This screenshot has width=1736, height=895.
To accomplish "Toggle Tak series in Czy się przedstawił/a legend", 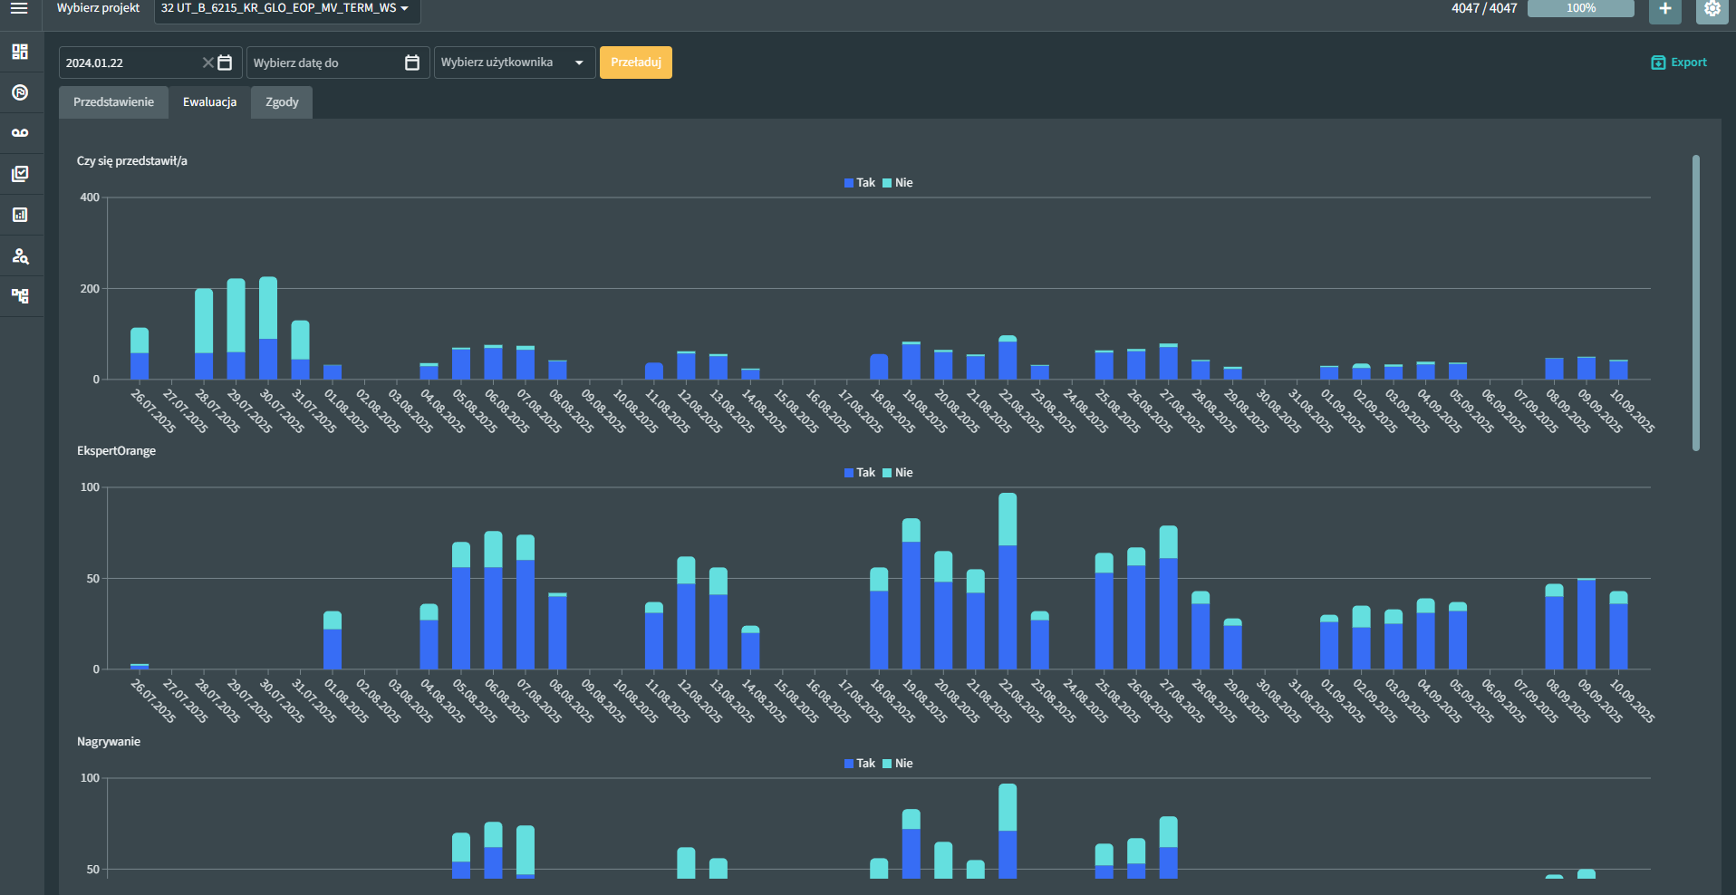I will click(x=860, y=183).
